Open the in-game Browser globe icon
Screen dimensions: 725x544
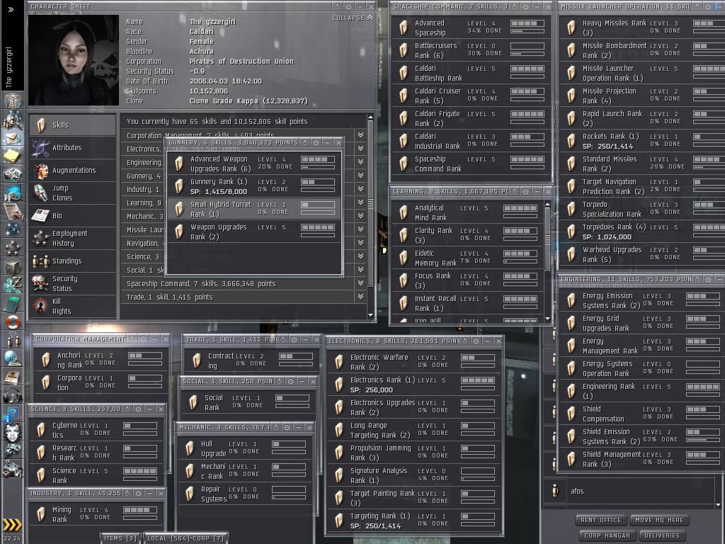pyautogui.click(x=13, y=358)
